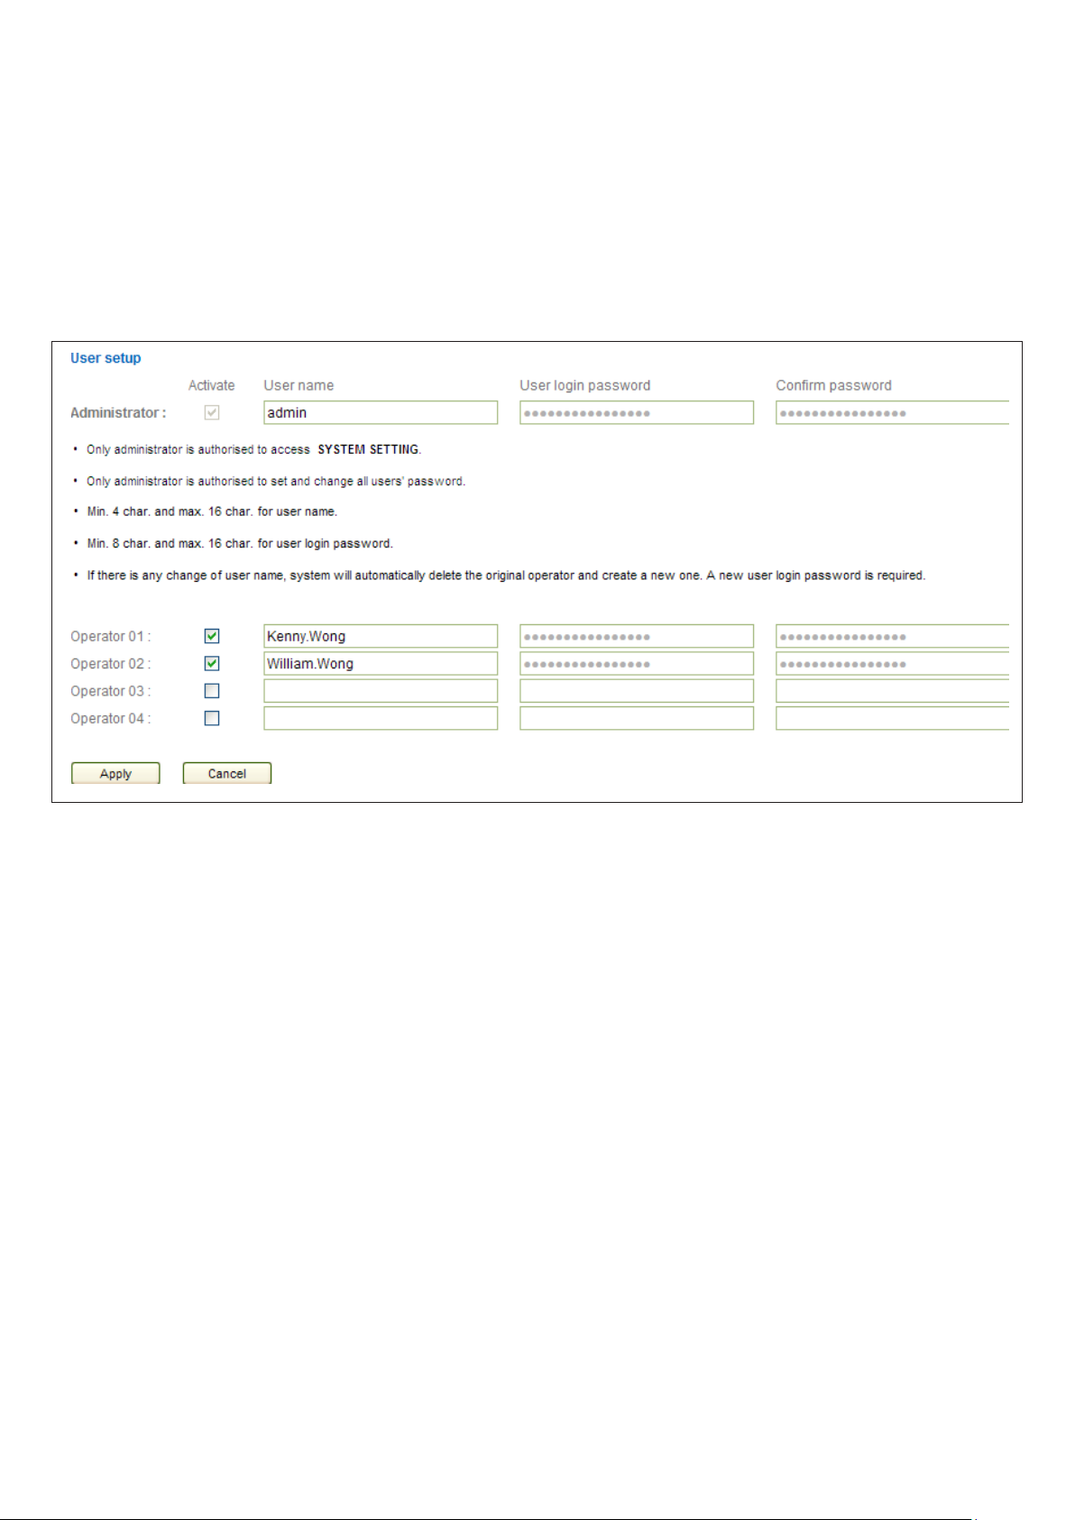Click the note about changing all users' password

coord(276,481)
